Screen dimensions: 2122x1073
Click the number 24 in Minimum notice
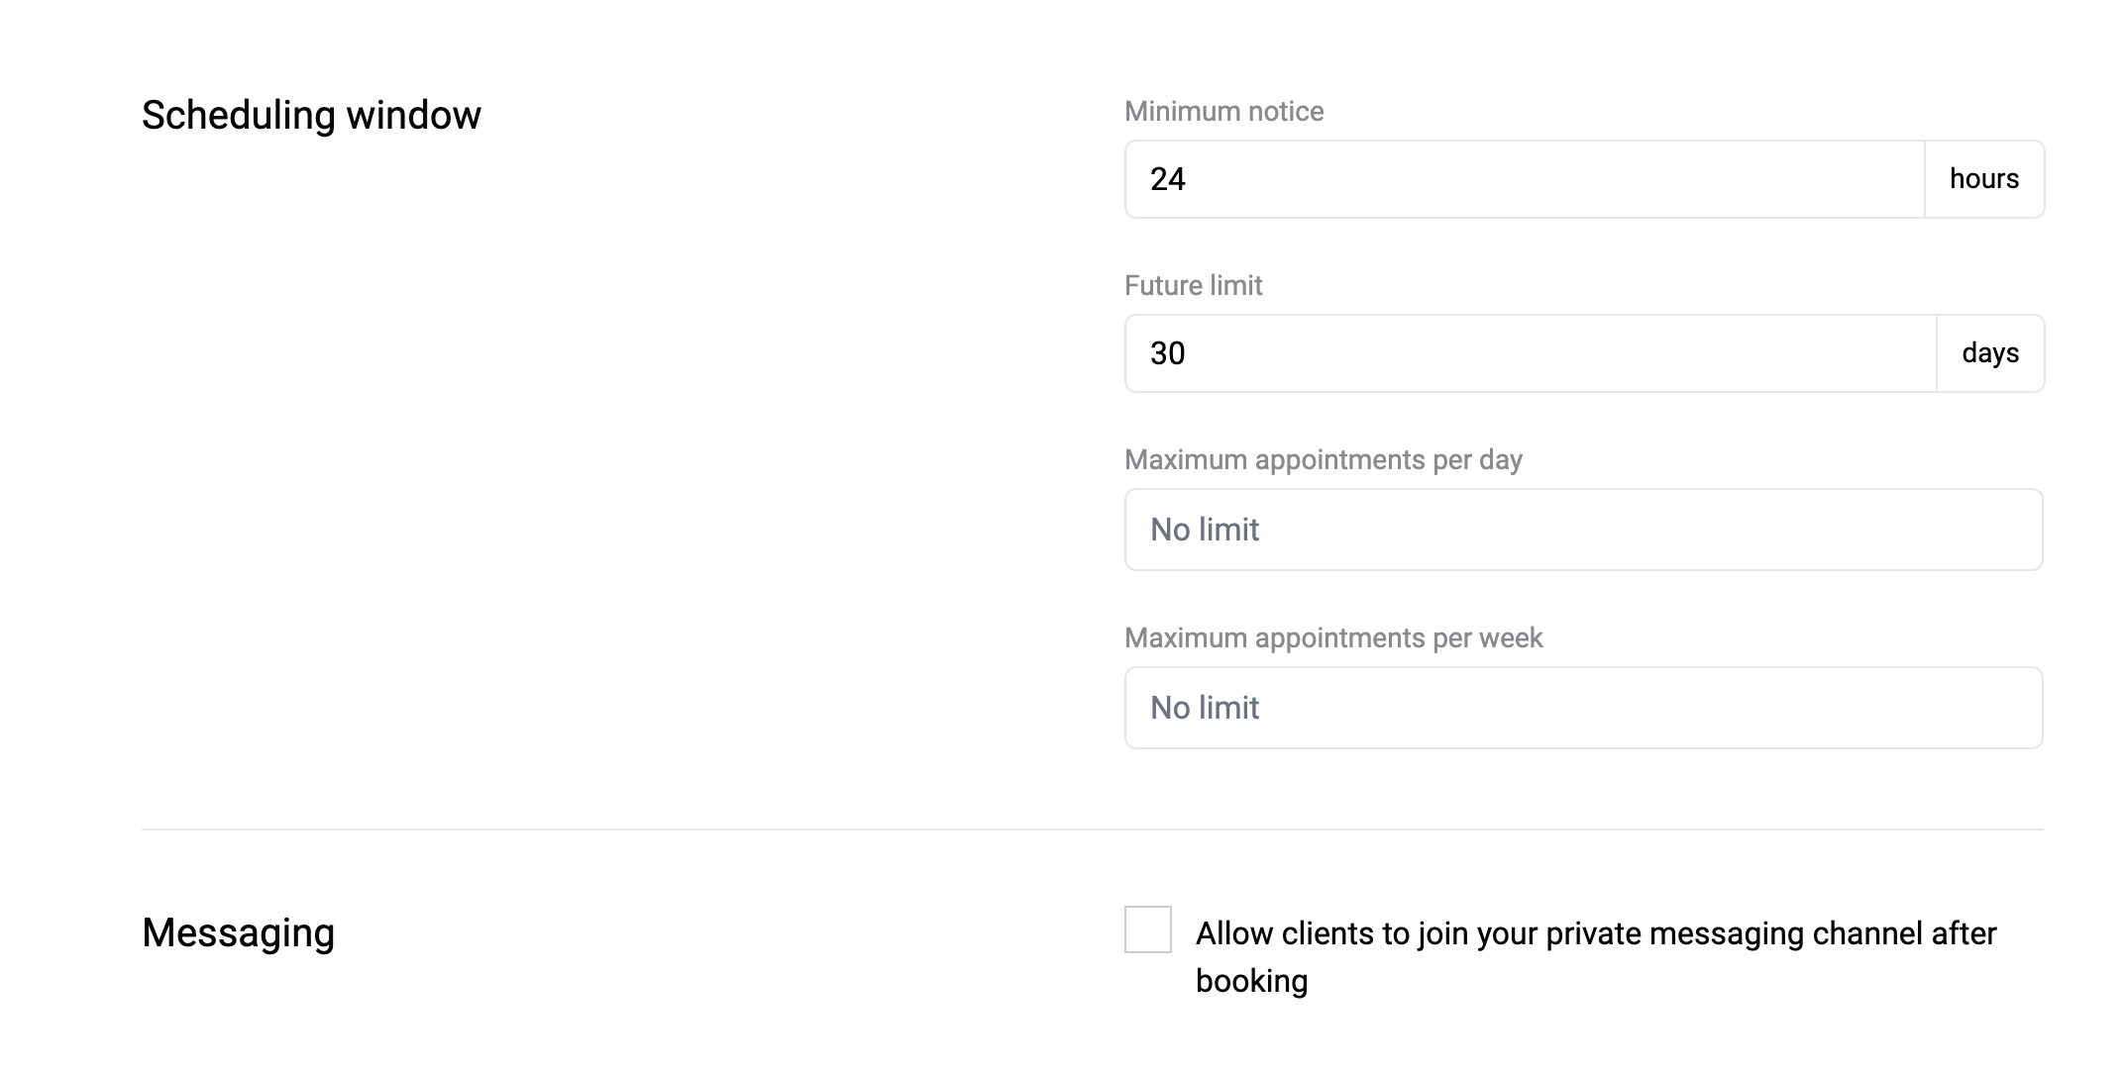pyautogui.click(x=1167, y=179)
